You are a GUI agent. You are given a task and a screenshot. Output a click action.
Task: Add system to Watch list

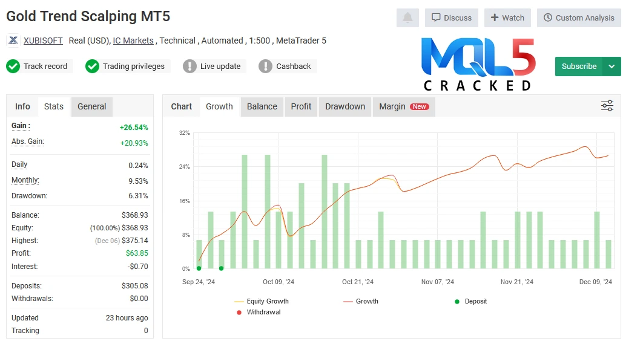point(507,18)
